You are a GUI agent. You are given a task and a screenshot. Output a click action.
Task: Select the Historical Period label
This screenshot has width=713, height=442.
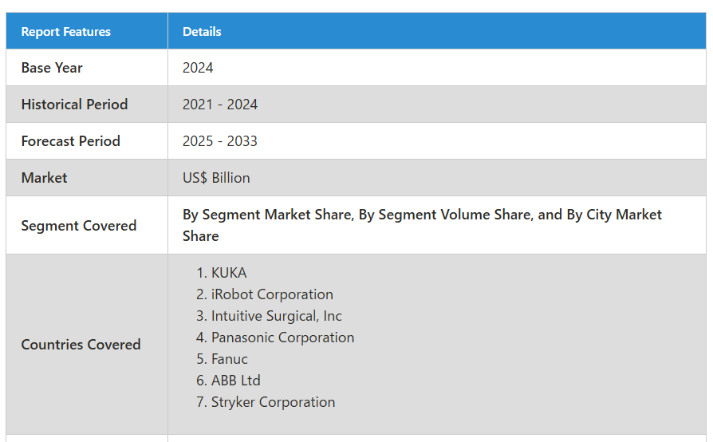click(75, 105)
